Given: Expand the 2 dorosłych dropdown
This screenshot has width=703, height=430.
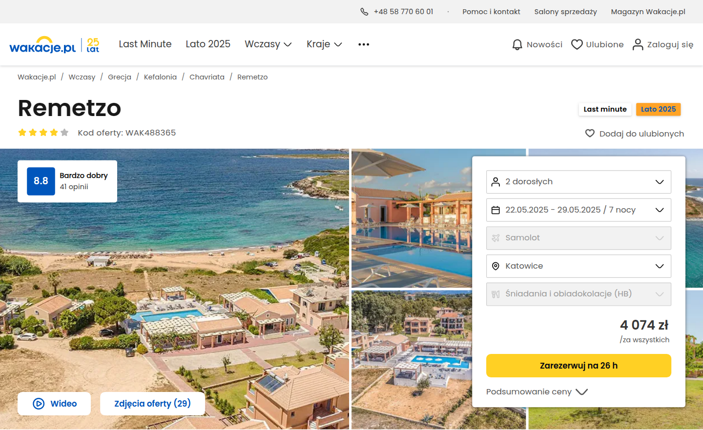Looking at the screenshot, I should [x=579, y=182].
